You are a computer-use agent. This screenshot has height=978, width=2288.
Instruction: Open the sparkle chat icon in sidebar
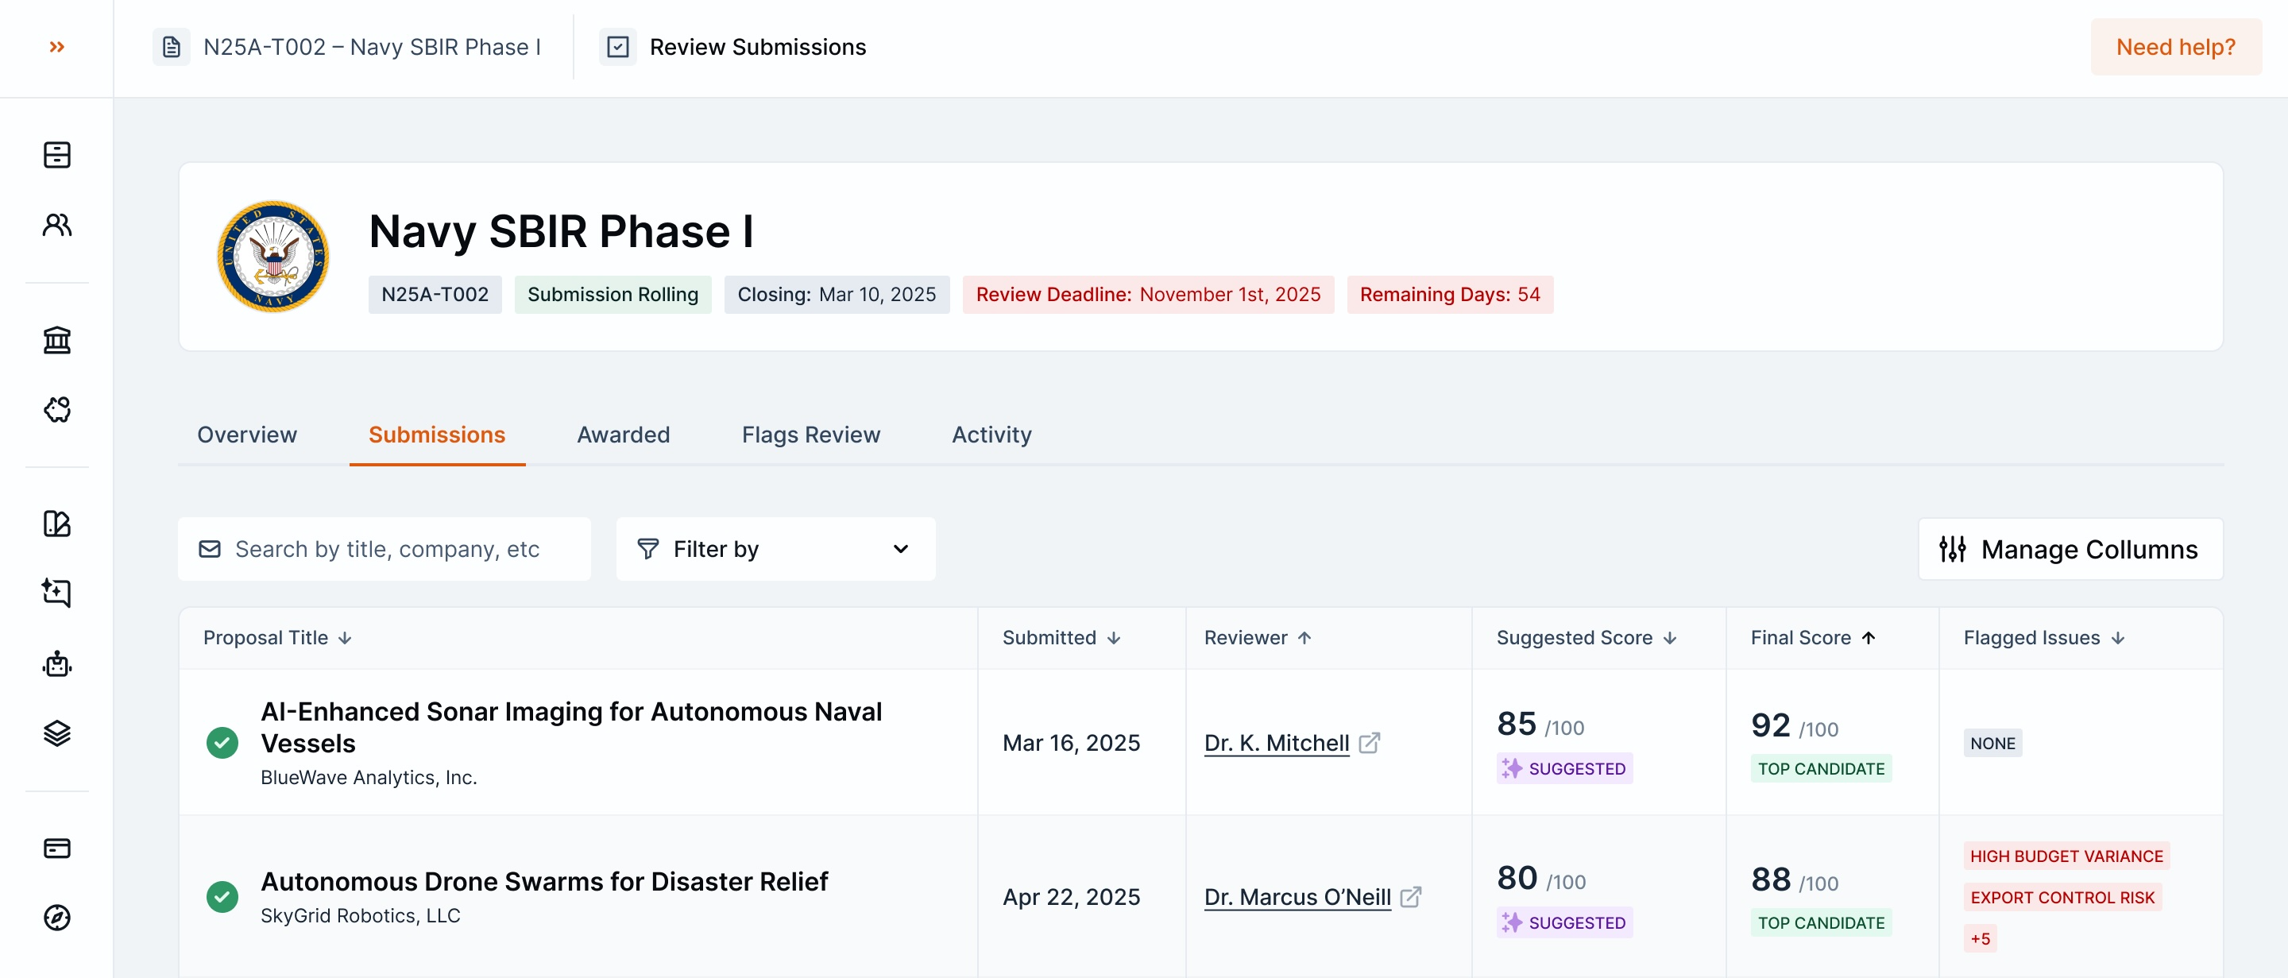click(x=57, y=593)
